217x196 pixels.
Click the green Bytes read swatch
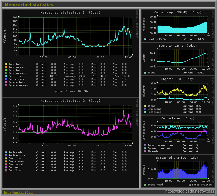(145, 185)
